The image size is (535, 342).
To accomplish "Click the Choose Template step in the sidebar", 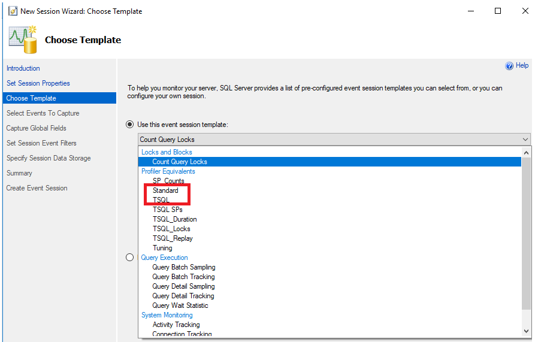I will click(31, 98).
